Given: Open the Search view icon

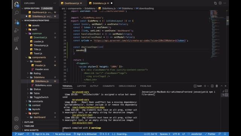Looking at the screenshot, I should [16, 13].
